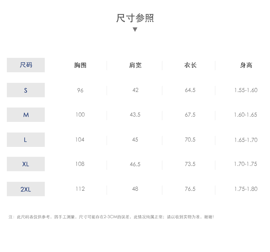Click chest value 96 for size S
The image size is (270, 252).
[80, 90]
